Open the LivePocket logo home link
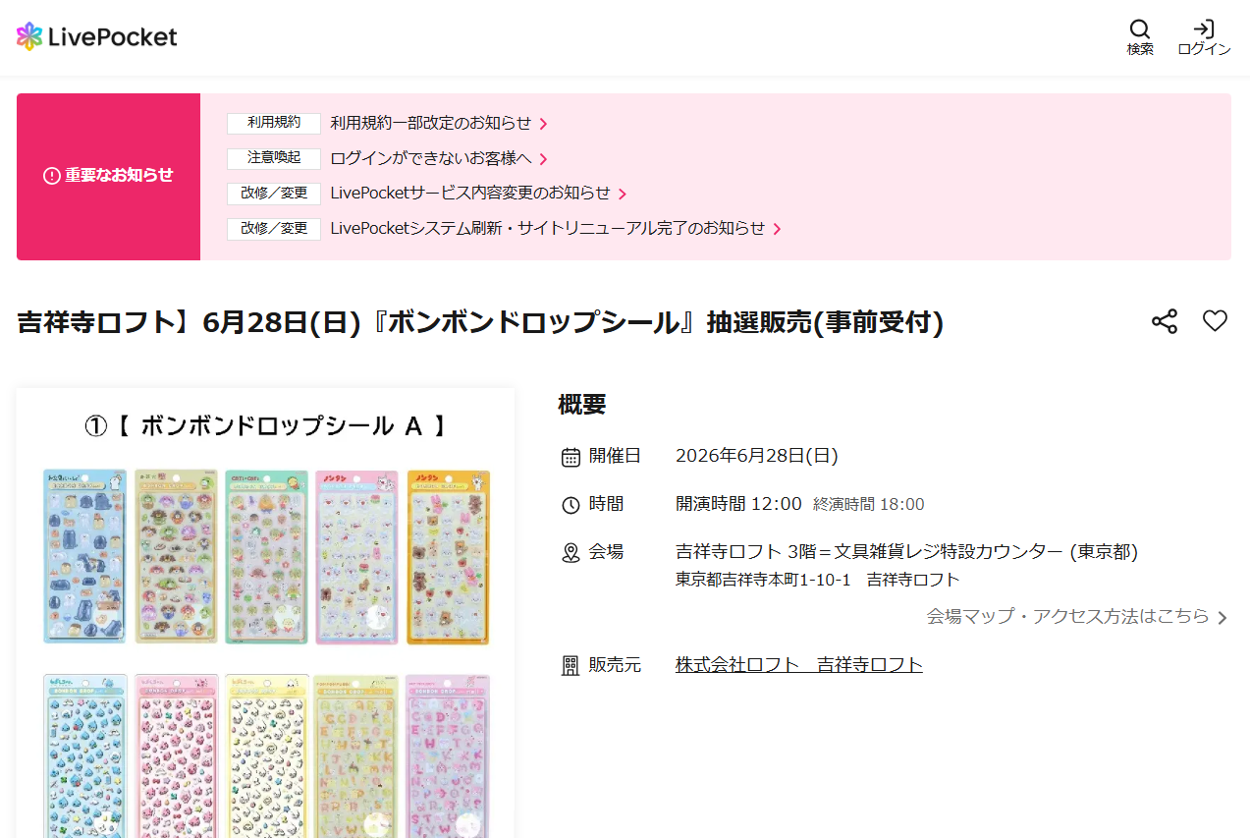 (96, 37)
